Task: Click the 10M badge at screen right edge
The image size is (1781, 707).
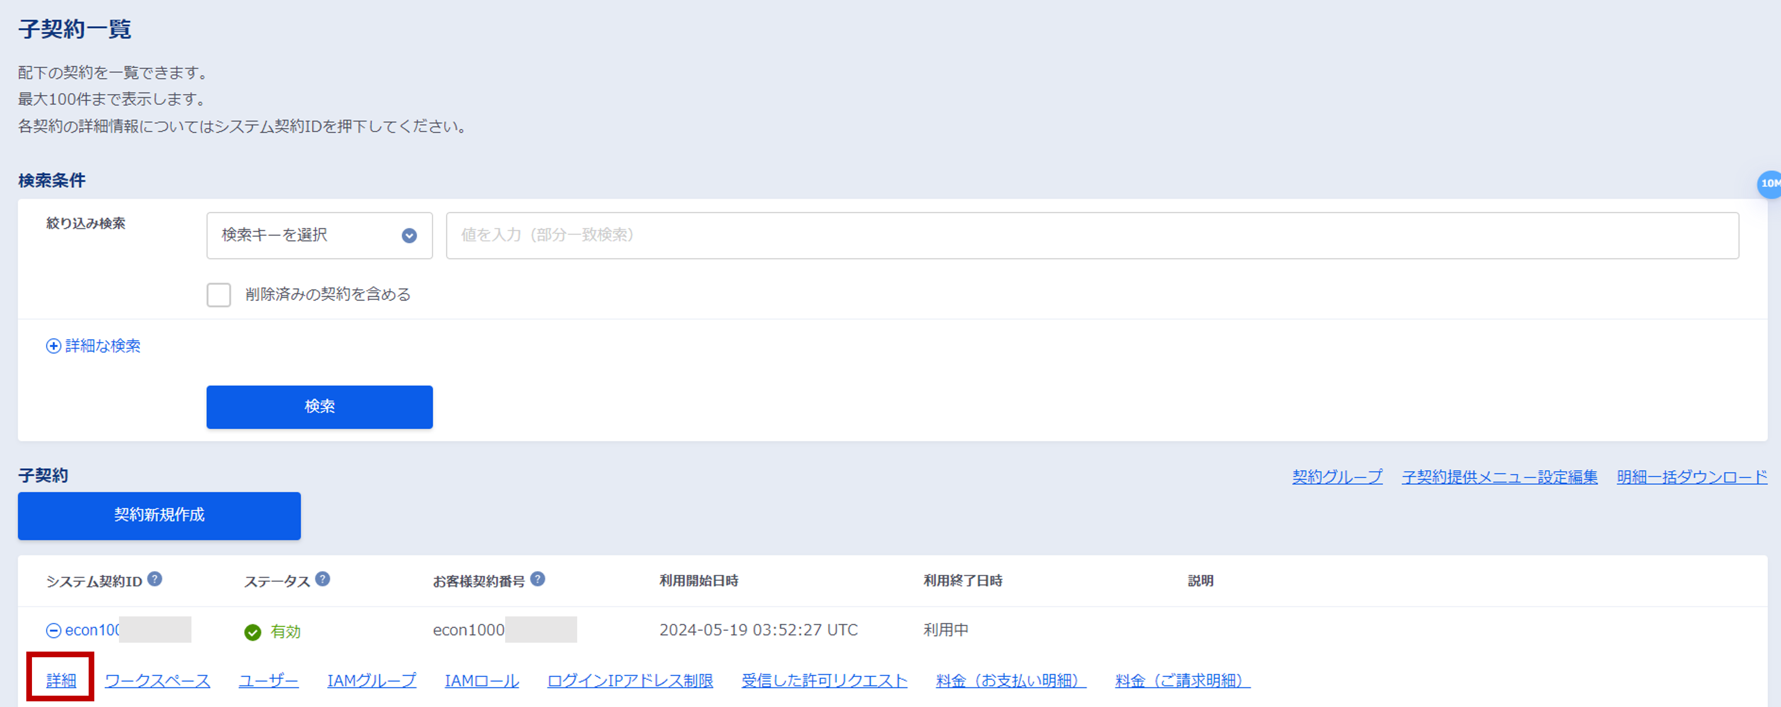Action: click(1772, 184)
